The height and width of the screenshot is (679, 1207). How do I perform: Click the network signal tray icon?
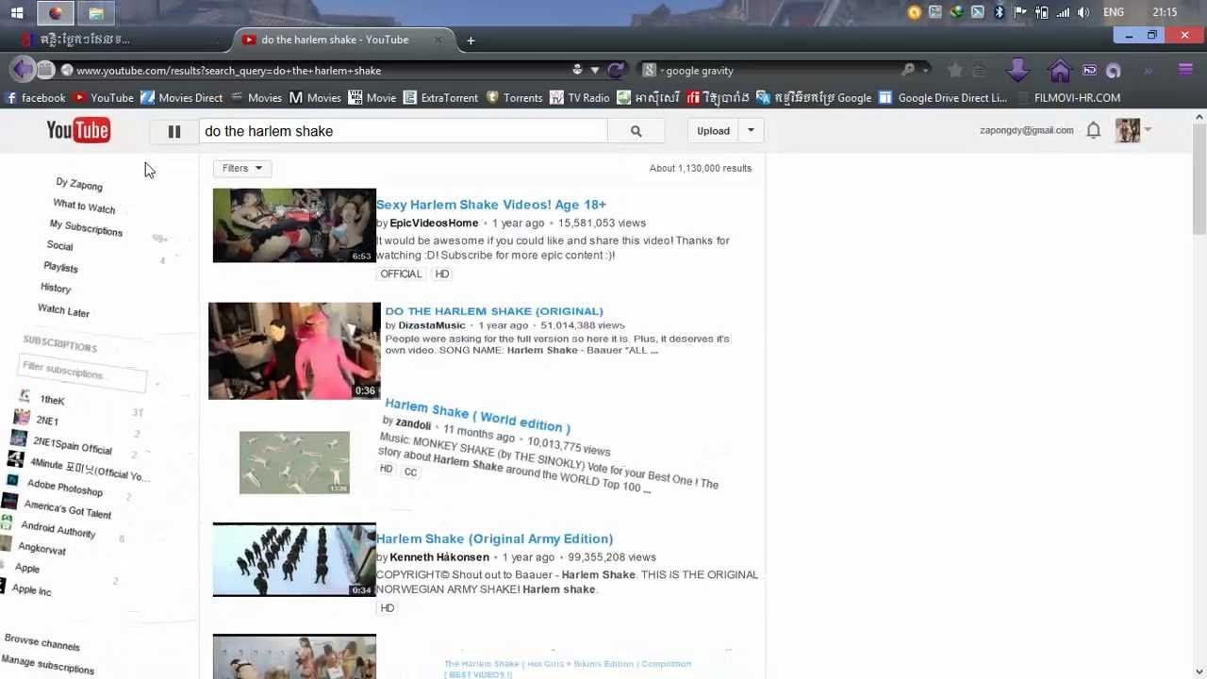(x=1063, y=12)
